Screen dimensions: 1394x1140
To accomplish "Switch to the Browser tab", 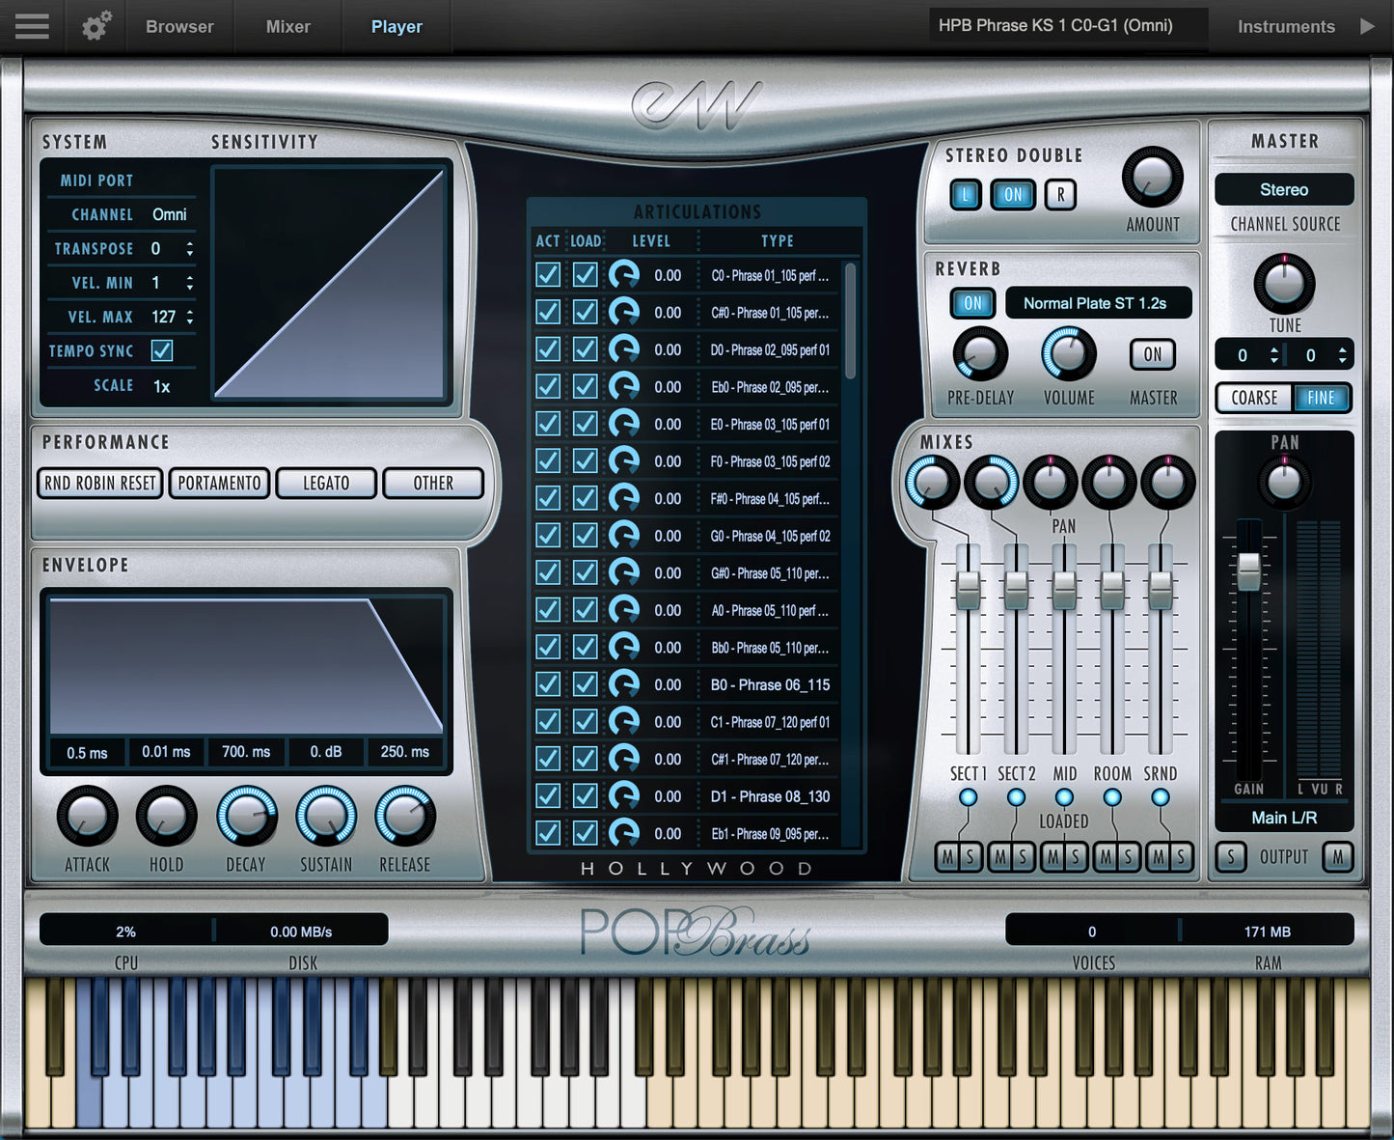I will click(179, 26).
